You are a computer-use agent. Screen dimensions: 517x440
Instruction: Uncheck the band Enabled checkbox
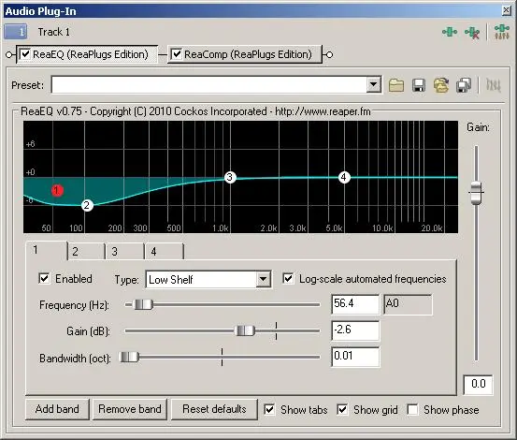44,278
